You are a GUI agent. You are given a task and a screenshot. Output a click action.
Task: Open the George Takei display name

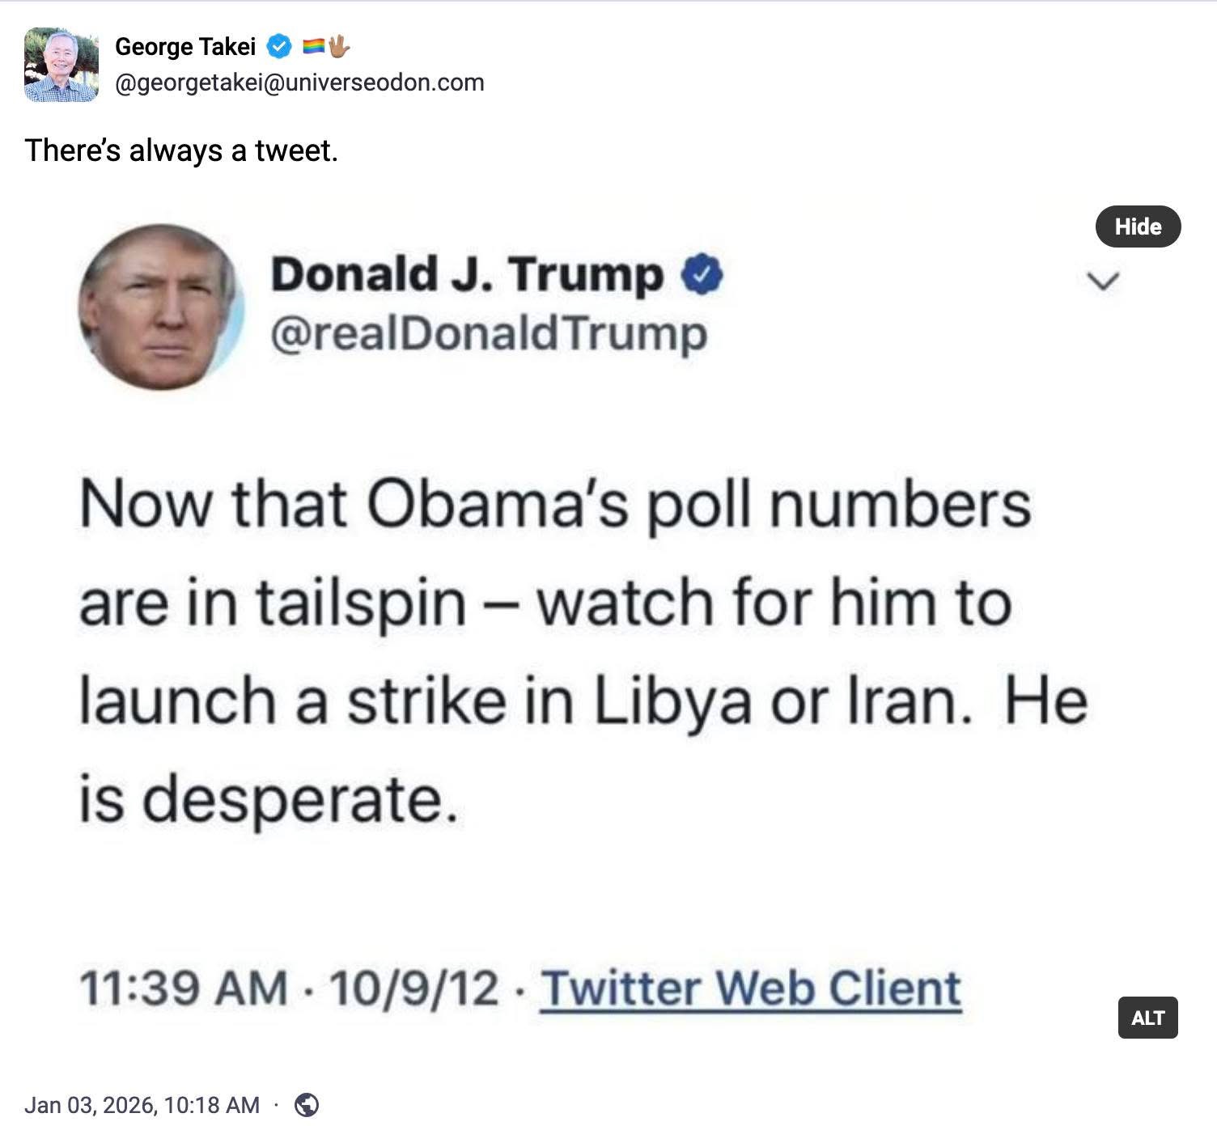(x=184, y=47)
